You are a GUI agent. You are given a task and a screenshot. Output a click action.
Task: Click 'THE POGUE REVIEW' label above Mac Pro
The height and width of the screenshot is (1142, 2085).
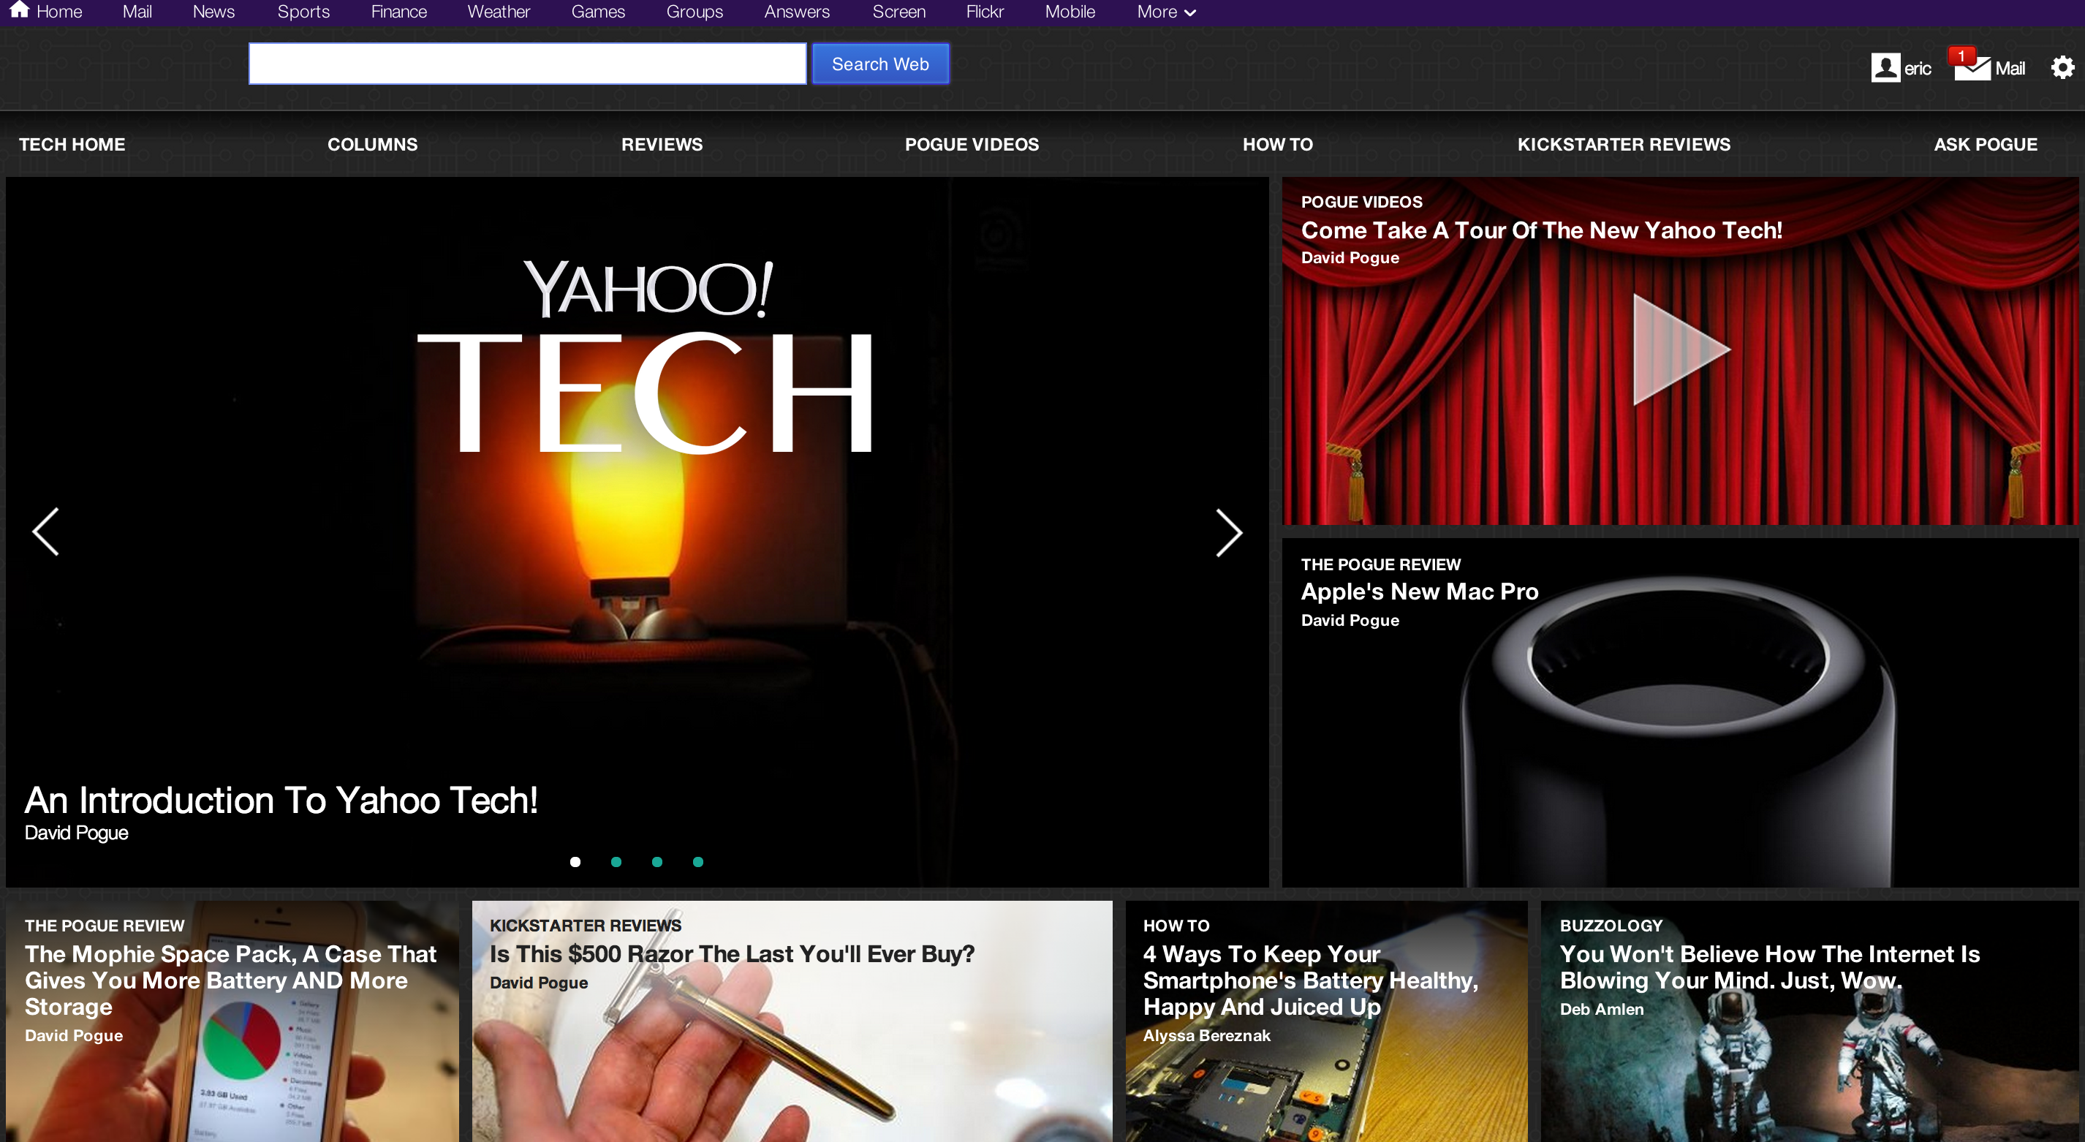tap(1381, 564)
